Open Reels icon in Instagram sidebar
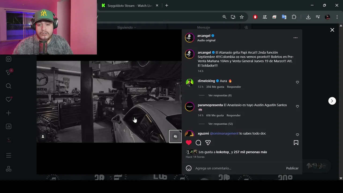The height and width of the screenshot is (193, 343). point(9,59)
